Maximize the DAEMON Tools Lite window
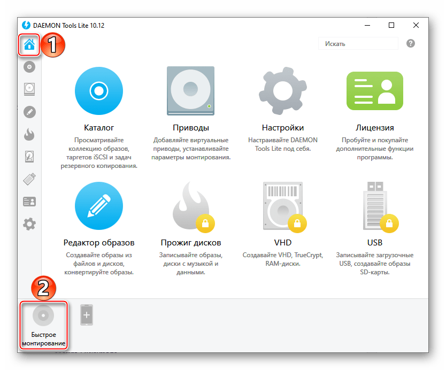The height and width of the screenshot is (370, 446). click(391, 25)
